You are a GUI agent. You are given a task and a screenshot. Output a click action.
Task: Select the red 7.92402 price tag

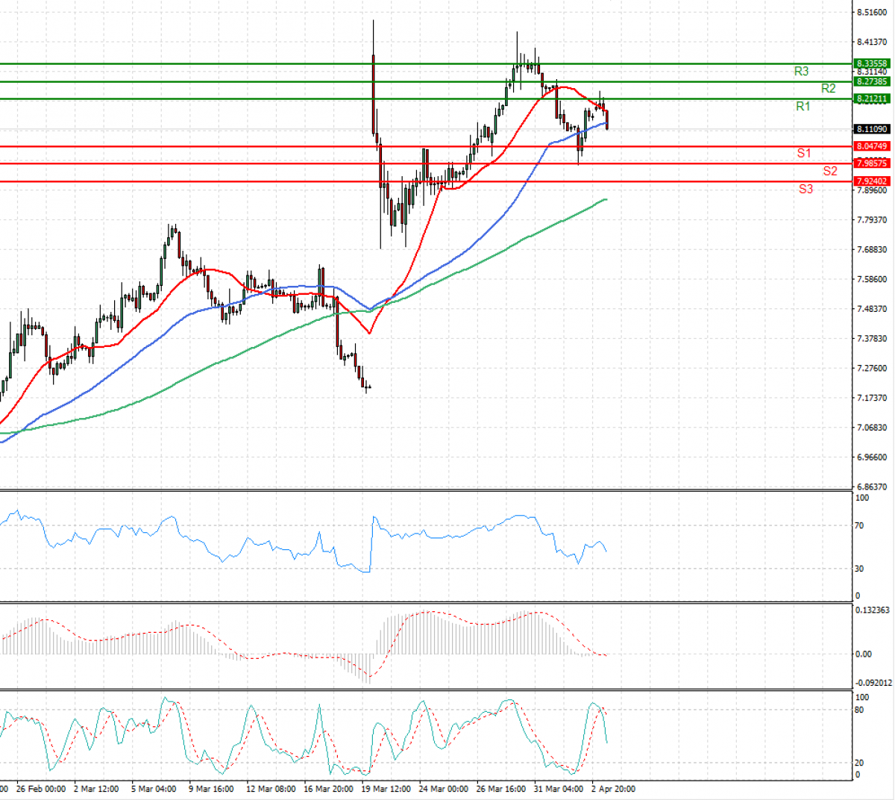(x=871, y=181)
